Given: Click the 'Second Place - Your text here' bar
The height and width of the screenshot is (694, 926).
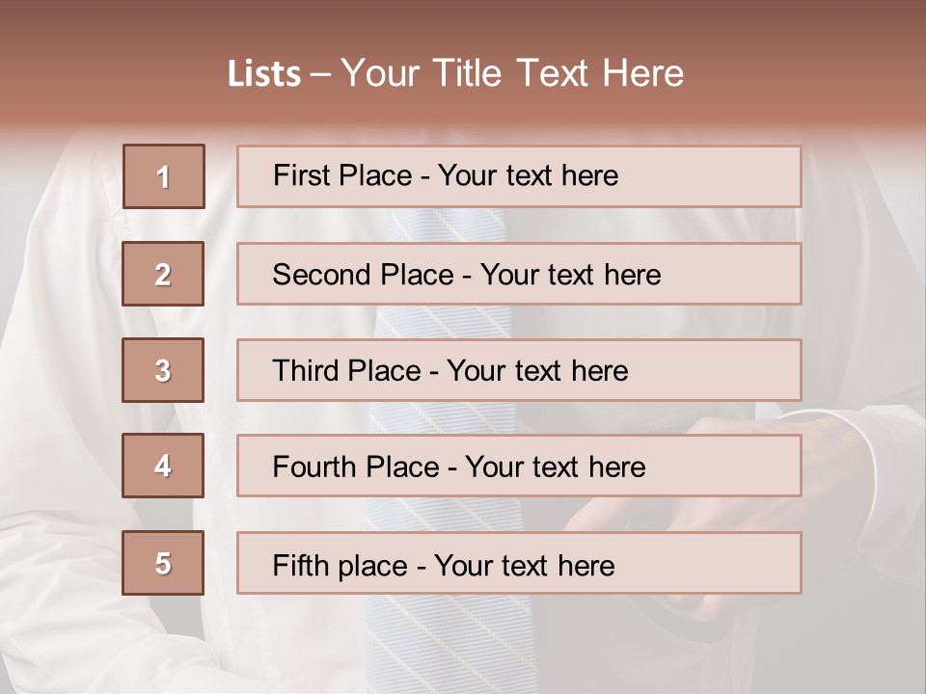Looking at the screenshot, I should point(519,274).
